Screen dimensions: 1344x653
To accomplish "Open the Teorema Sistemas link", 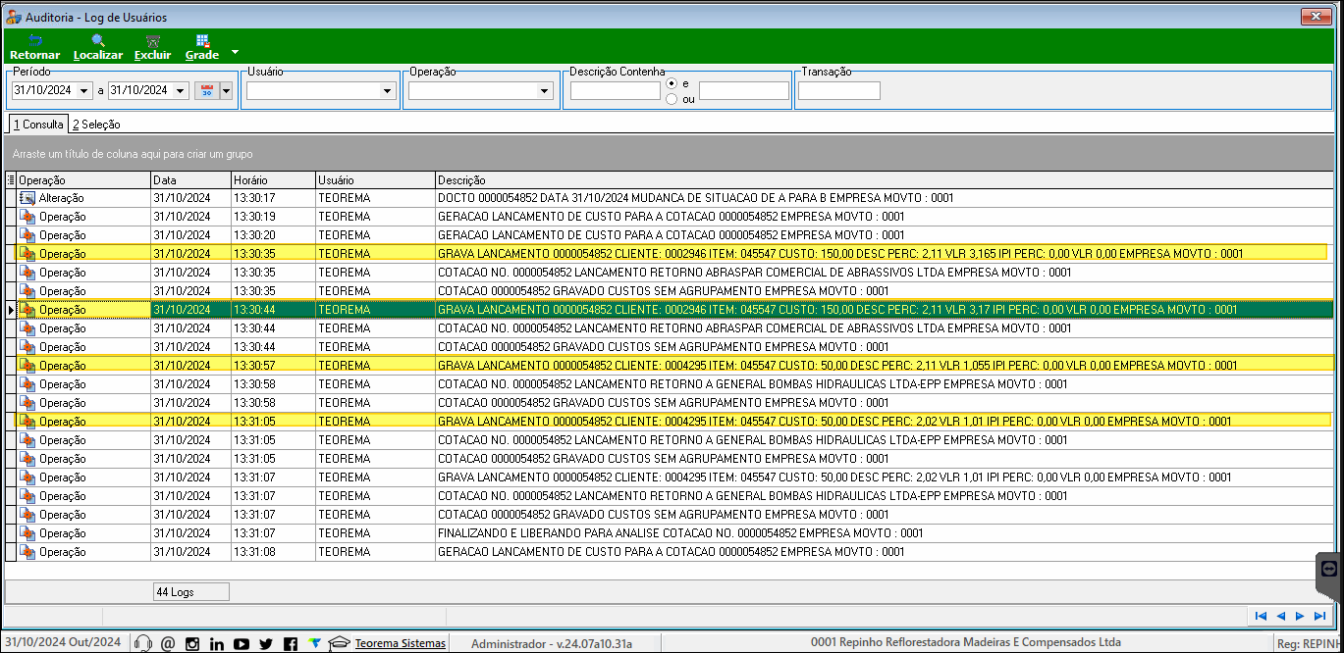I will 401,643.
